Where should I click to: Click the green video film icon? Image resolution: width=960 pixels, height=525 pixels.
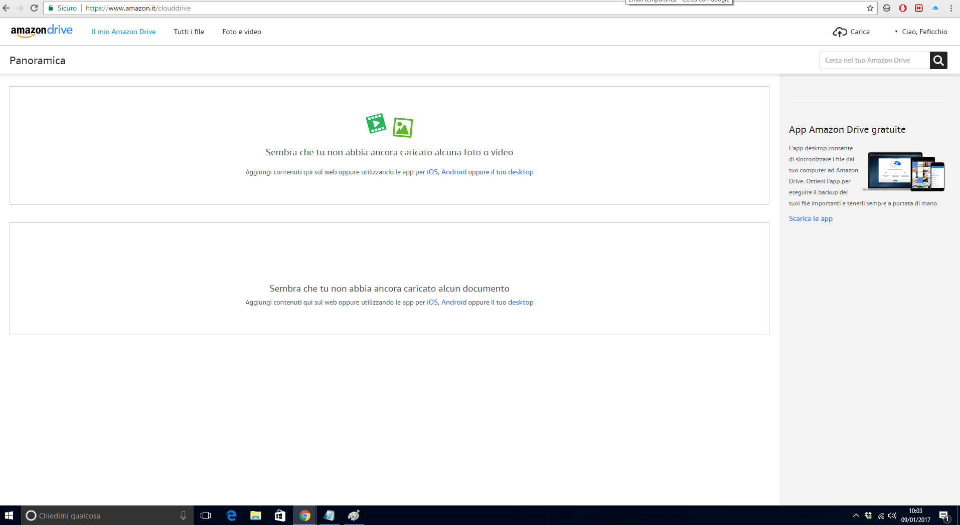click(376, 123)
